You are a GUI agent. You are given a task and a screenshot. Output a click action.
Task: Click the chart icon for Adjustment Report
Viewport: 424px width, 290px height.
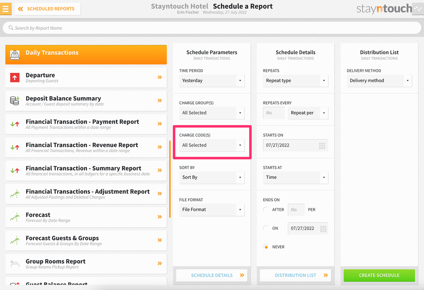[15, 194]
